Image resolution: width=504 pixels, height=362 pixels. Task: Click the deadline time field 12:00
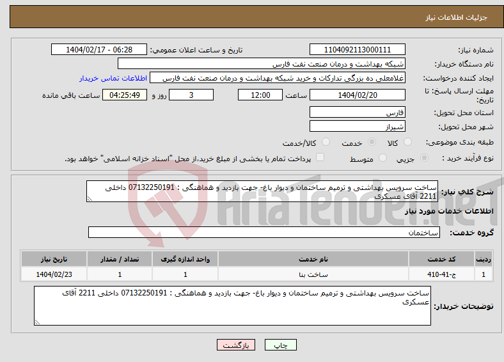260,95
